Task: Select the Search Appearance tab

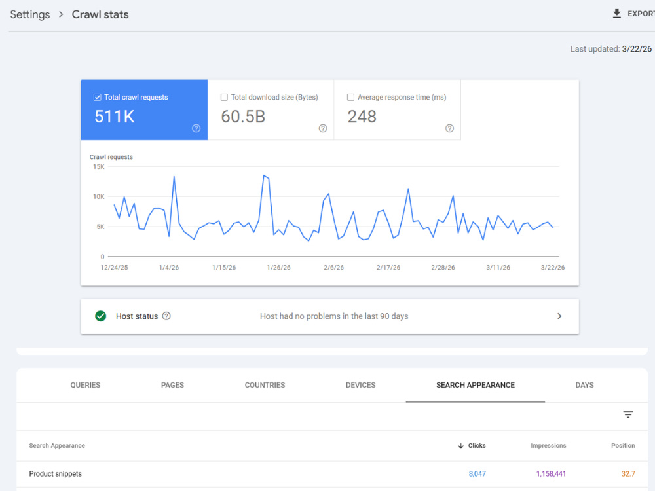Action: pyautogui.click(x=476, y=385)
